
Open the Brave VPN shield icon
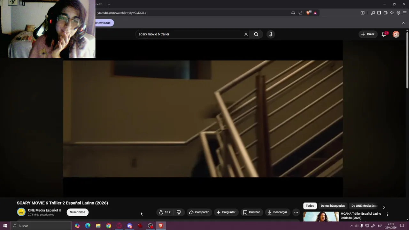(x=398, y=13)
